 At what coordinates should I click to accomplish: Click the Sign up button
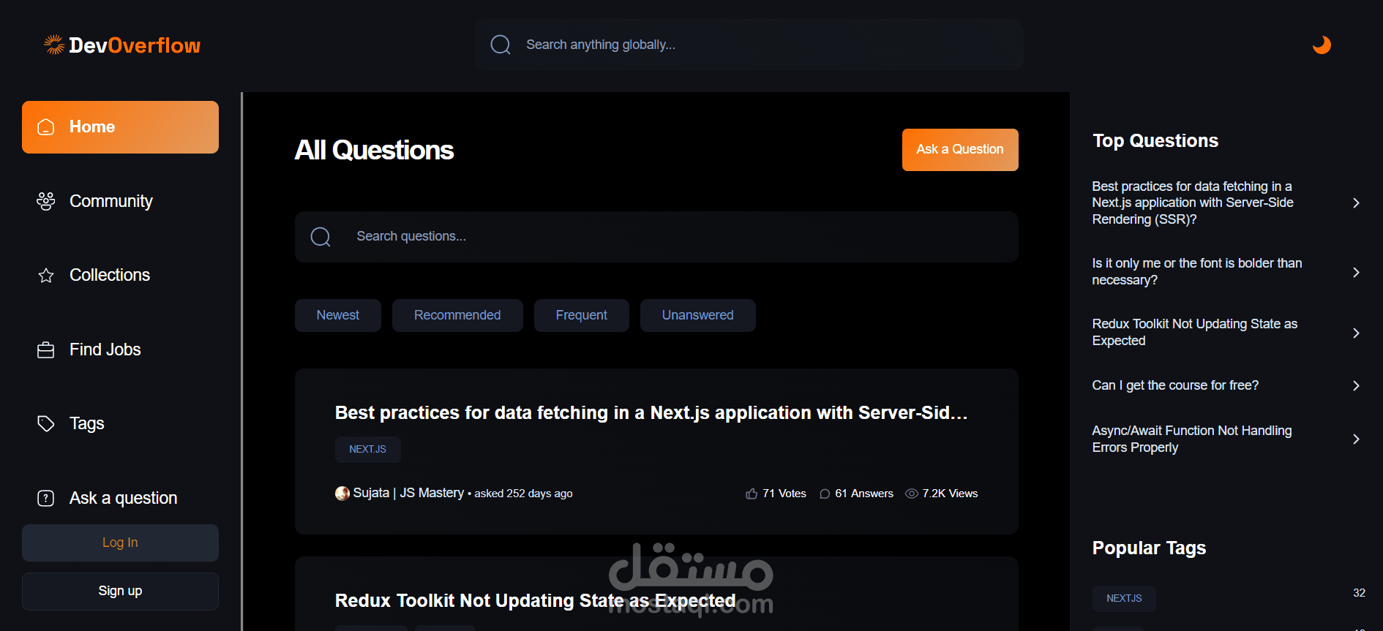(120, 591)
